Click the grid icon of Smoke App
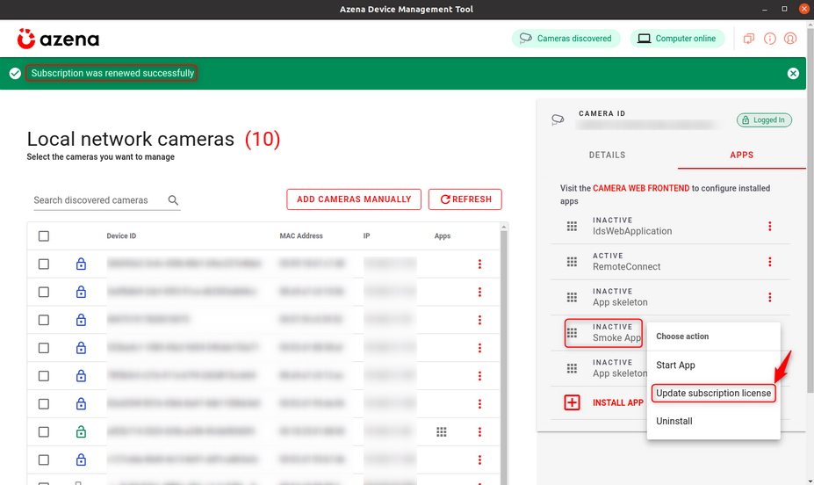This screenshot has height=485, width=814. [x=572, y=333]
